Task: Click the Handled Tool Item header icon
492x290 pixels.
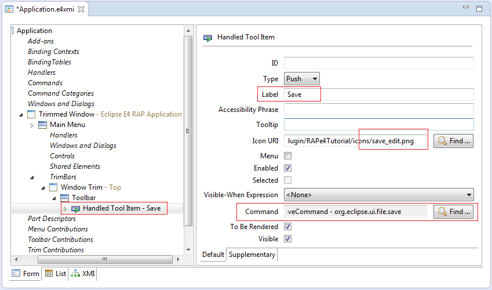Action: [x=207, y=38]
